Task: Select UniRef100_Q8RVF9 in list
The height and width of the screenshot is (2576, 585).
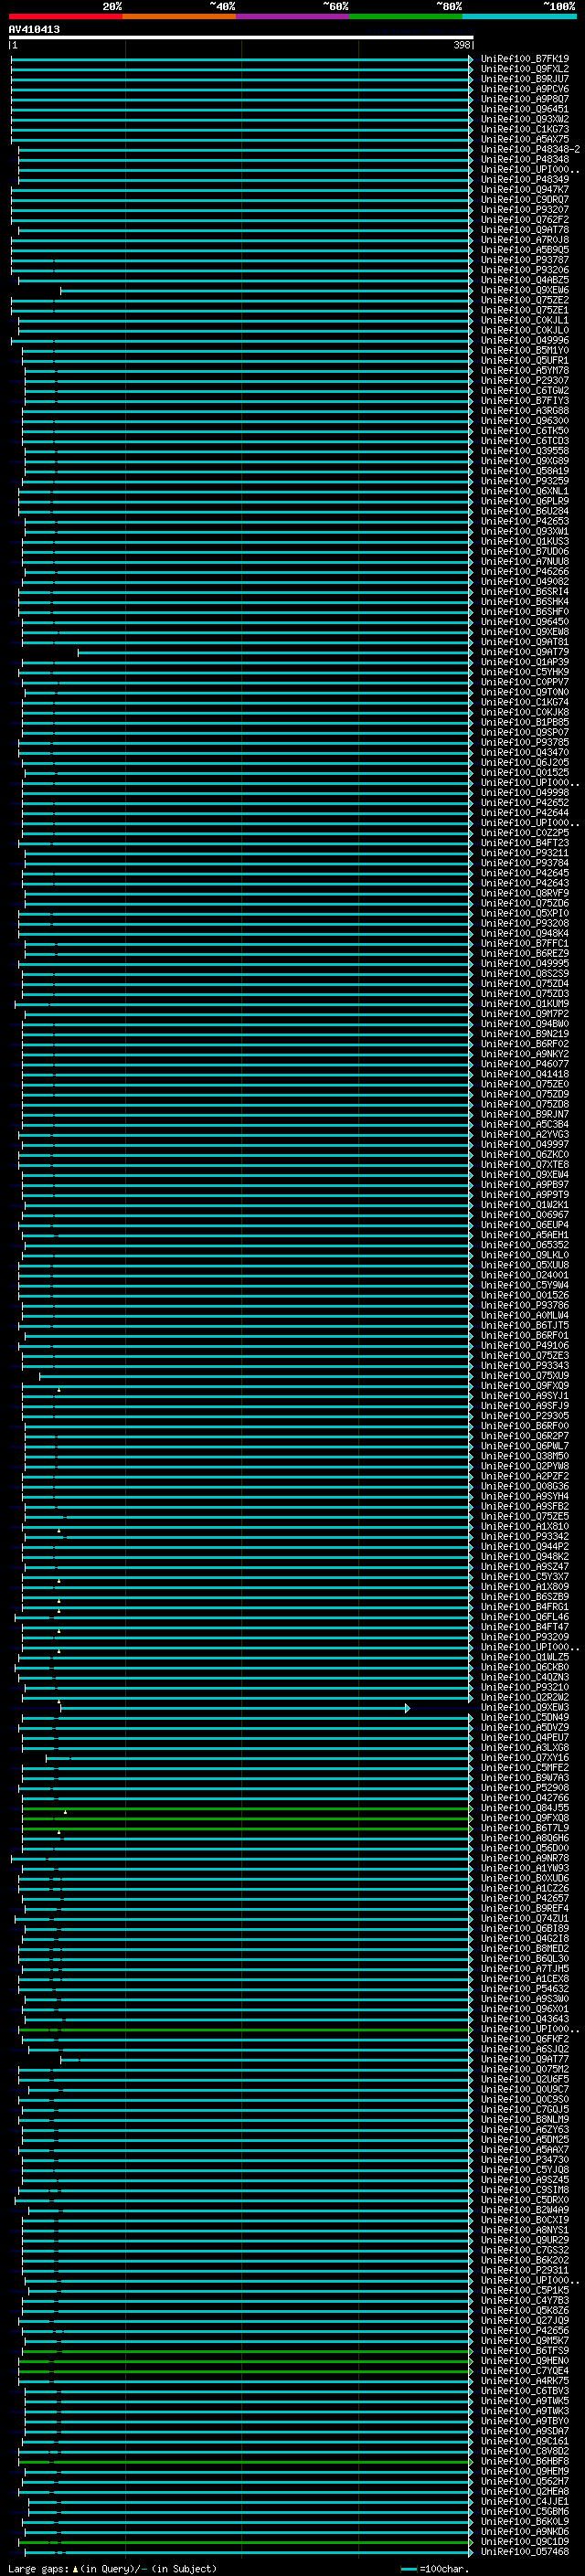Action: pos(525,893)
